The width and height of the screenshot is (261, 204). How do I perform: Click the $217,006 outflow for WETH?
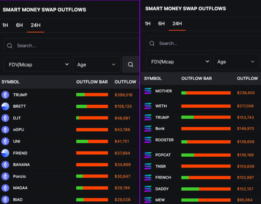(x=245, y=106)
